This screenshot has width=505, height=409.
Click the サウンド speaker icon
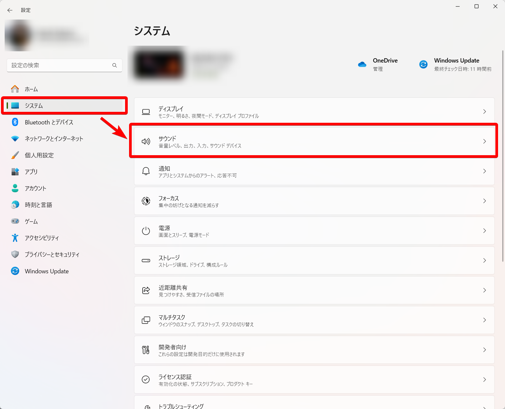tap(146, 142)
